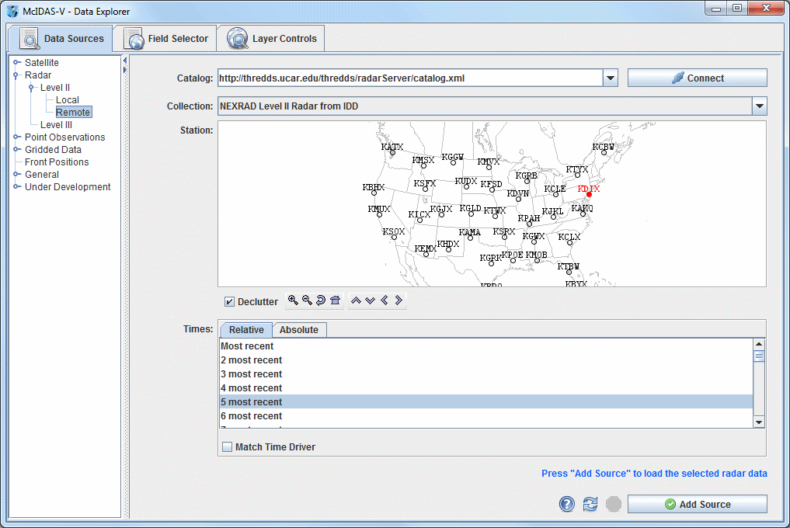Select the KGGW station on map
The width and height of the screenshot is (790, 528).
click(x=453, y=163)
